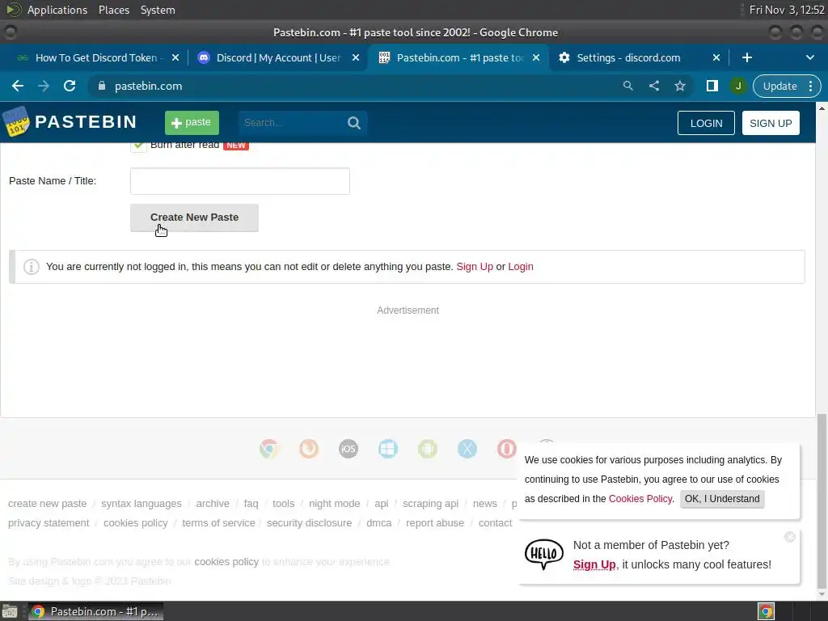Click the Windows app footer icon
This screenshot has height=621, width=828.
point(388,449)
